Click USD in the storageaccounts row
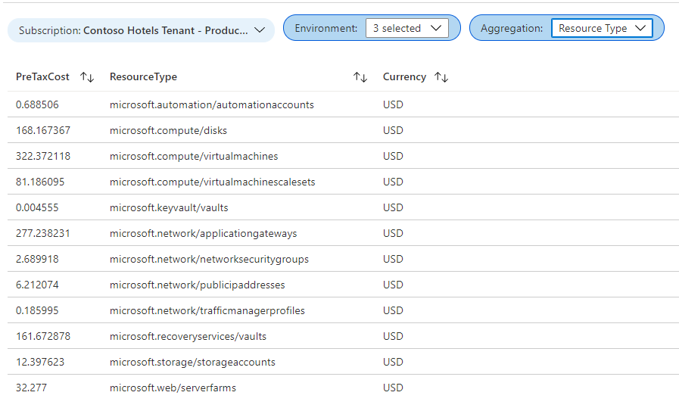679x411 pixels. click(393, 362)
